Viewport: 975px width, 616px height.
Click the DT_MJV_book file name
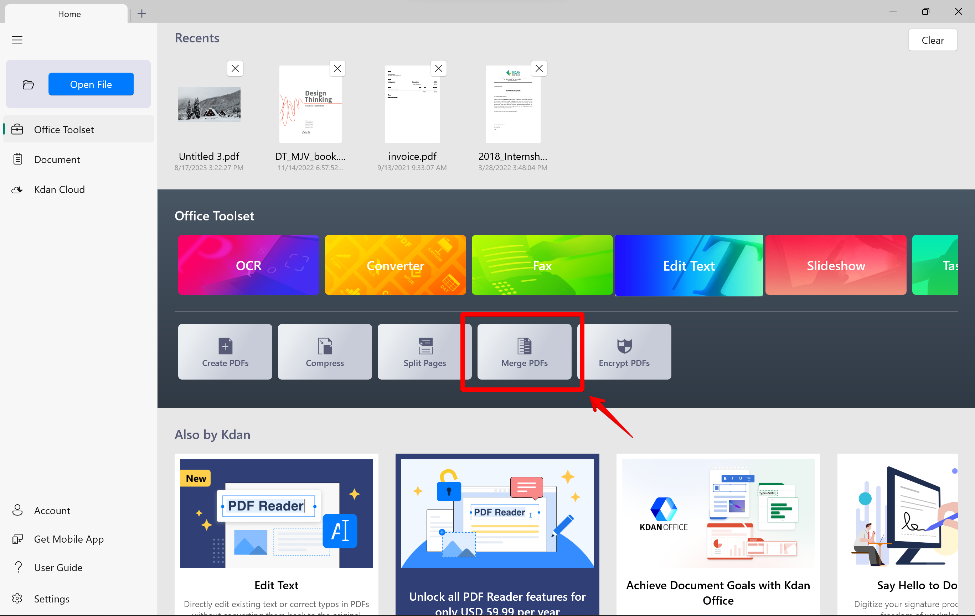pyautogui.click(x=310, y=157)
